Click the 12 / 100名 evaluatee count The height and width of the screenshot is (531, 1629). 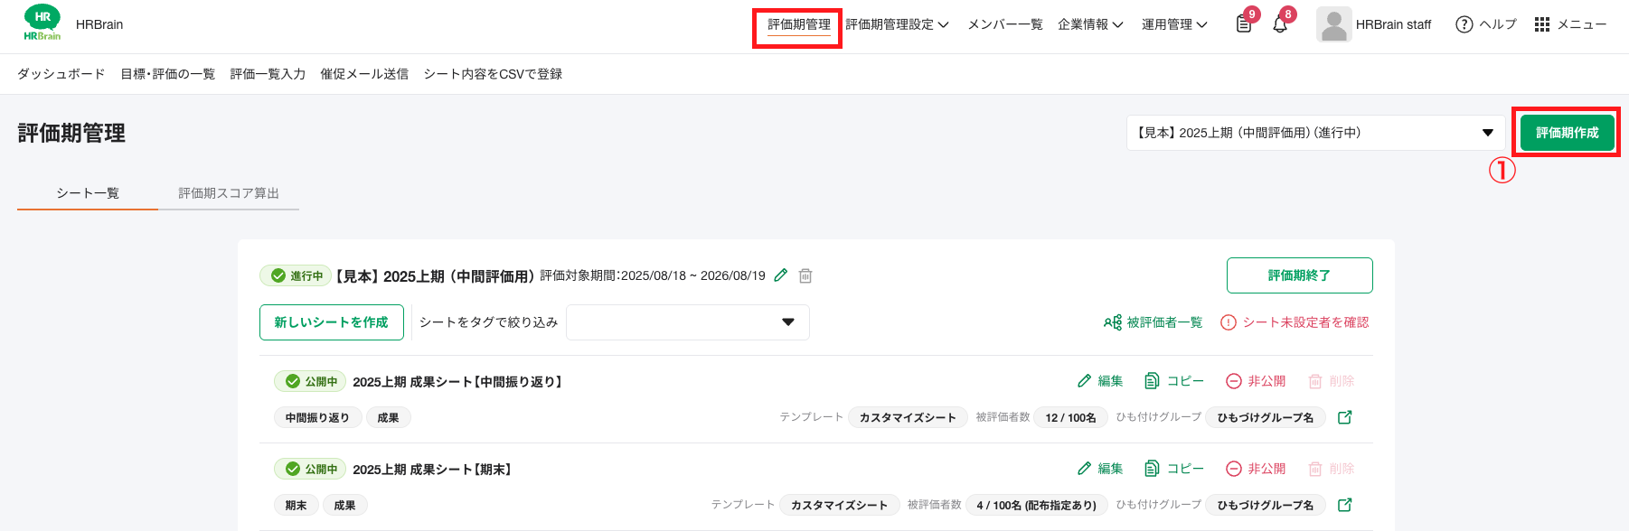point(1070,417)
